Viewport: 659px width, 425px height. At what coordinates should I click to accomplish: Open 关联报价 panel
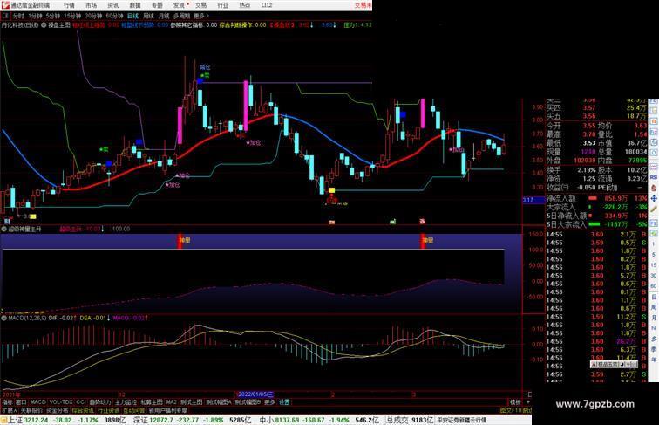31,410
